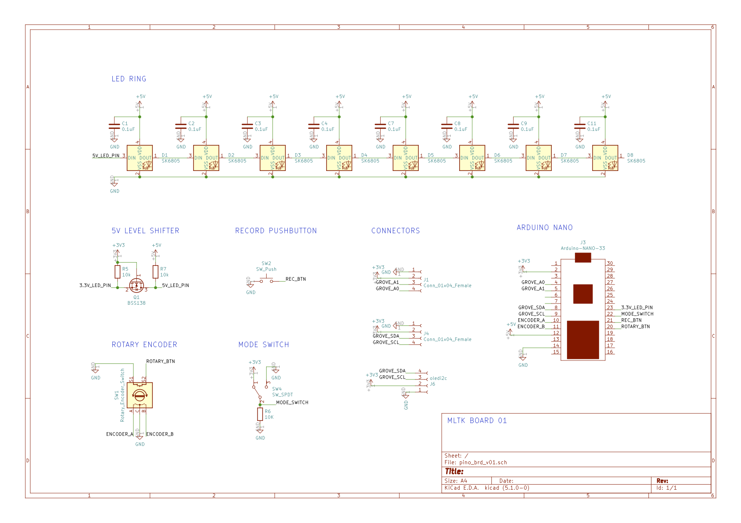
Task: Select capacitor C11 symbol
Action: click(x=580, y=126)
